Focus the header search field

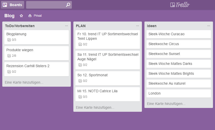pyautogui.click(x=46, y=5)
